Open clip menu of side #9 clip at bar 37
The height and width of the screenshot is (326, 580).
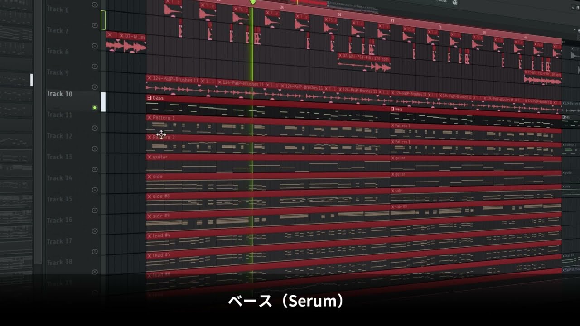(x=393, y=207)
